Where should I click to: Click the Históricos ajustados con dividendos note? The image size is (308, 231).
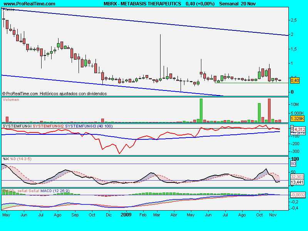tap(73, 94)
